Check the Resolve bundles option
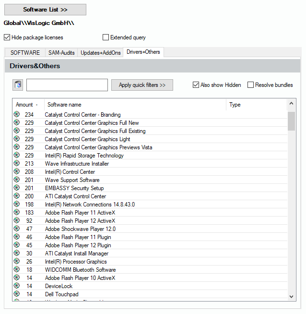The width and height of the screenshot is (306, 314). coord(250,85)
